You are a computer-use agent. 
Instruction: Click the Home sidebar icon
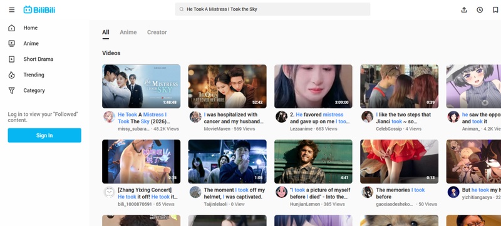point(11,28)
